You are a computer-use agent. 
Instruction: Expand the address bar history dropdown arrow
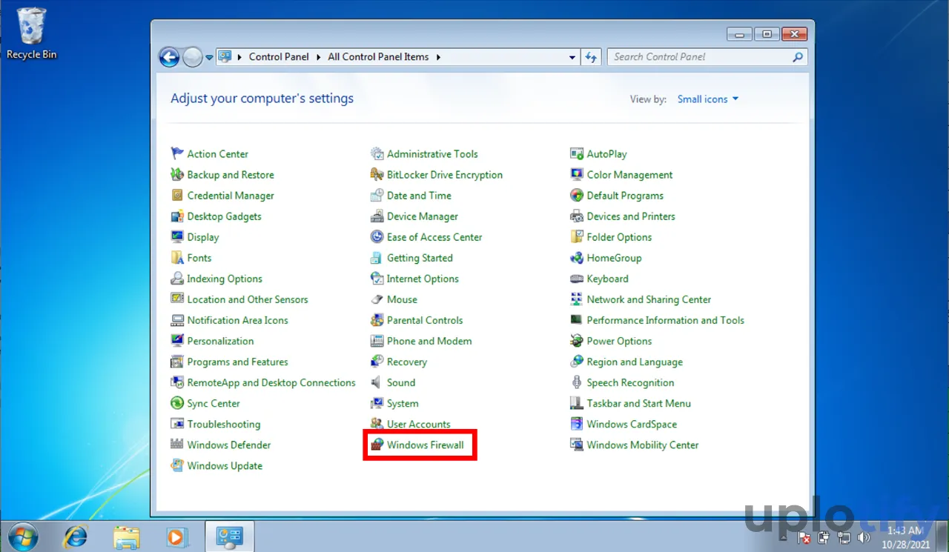coord(572,57)
